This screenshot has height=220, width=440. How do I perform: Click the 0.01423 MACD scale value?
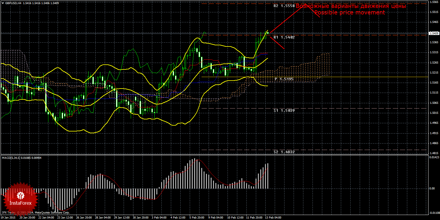pyautogui.click(x=434, y=158)
